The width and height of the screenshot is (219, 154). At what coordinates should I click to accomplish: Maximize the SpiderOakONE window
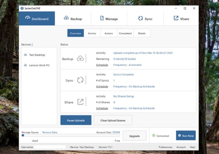point(185,8)
